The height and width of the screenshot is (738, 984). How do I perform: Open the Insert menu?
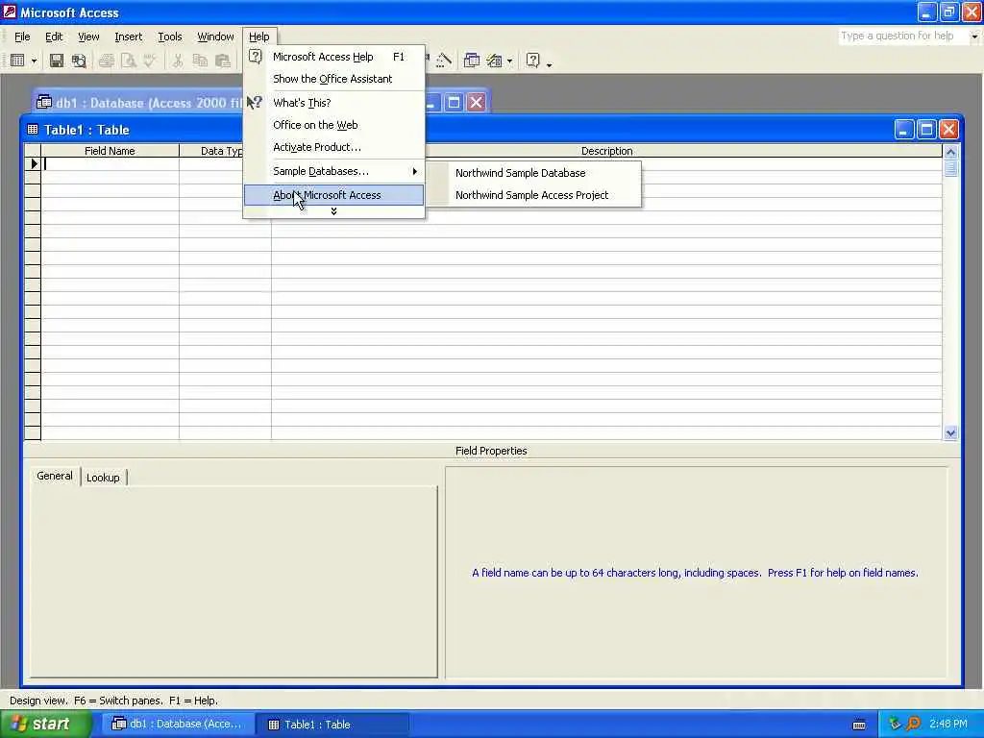coord(128,37)
